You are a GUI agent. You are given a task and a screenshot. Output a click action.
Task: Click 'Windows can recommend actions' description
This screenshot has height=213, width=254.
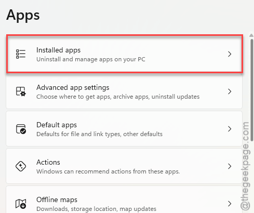108,171
